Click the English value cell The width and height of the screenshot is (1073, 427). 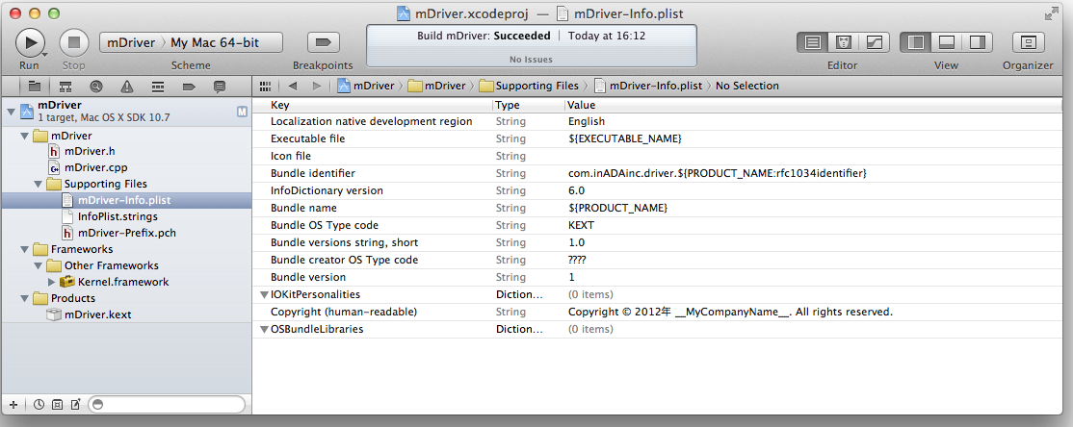point(587,121)
